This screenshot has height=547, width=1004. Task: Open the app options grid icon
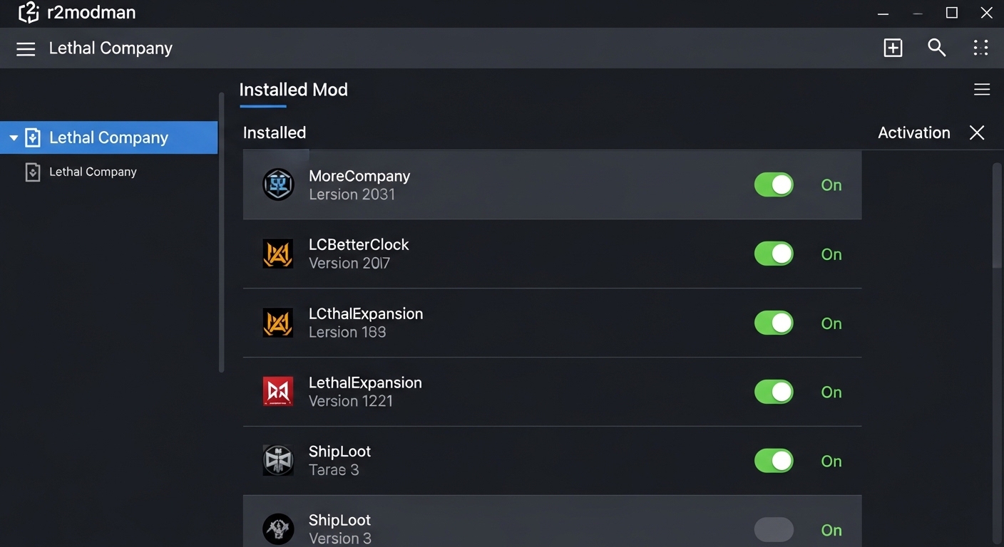pos(980,48)
